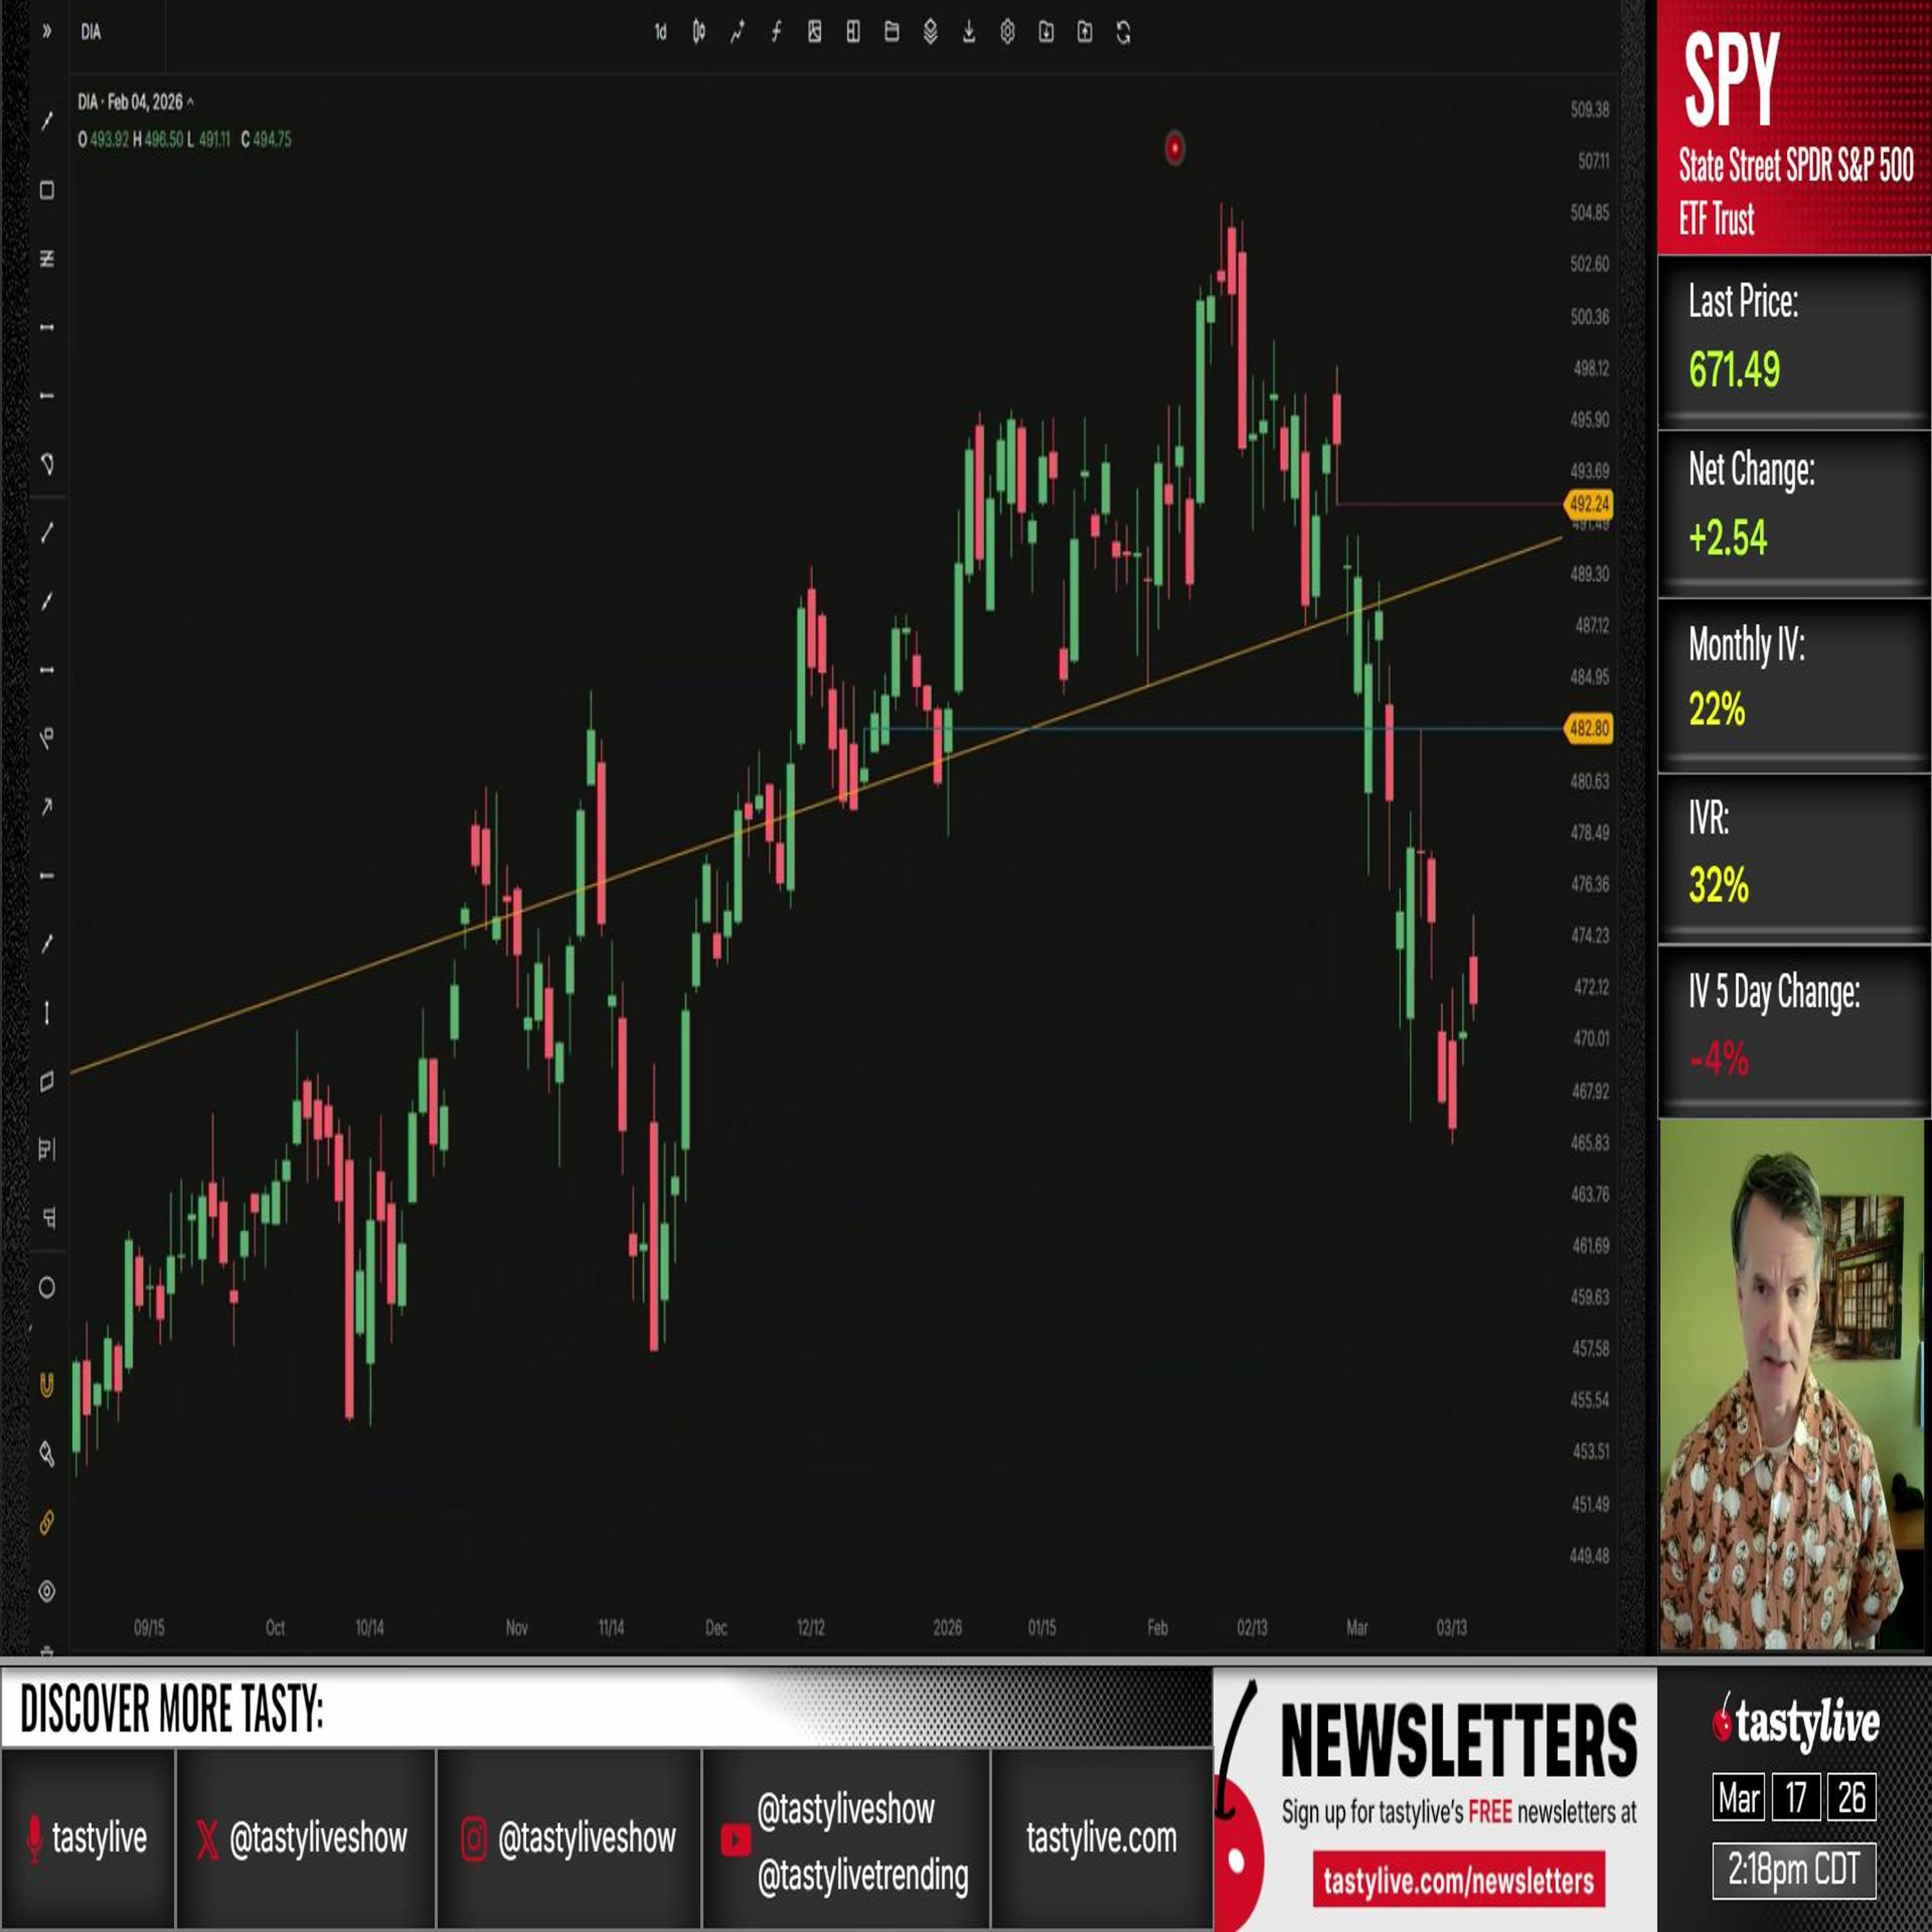This screenshot has height=1932, width=1932.
Task: Select the ellipse drawing tool
Action: [47, 1288]
